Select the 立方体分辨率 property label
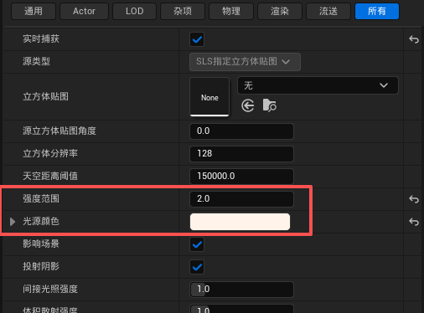This screenshot has width=424, height=313. 50,153
